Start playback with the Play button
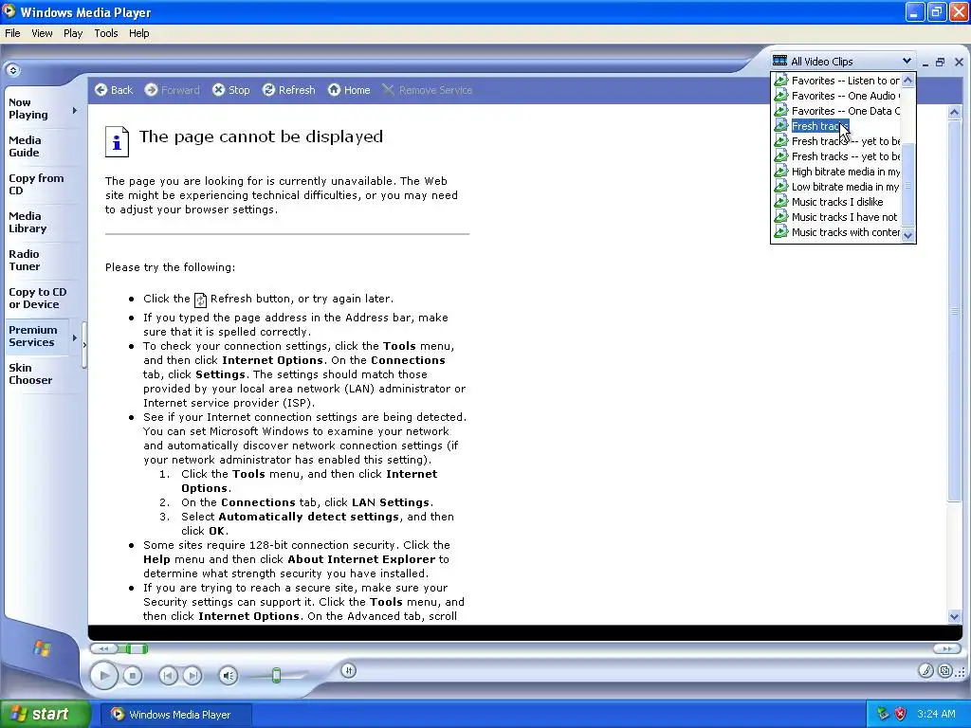971x728 pixels. (103, 675)
